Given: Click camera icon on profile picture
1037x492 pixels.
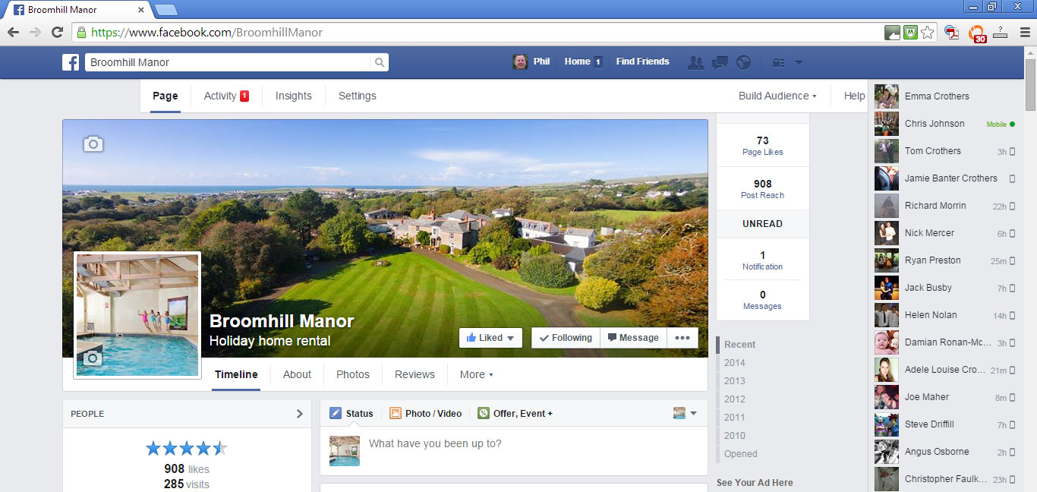Looking at the screenshot, I should click(x=93, y=358).
